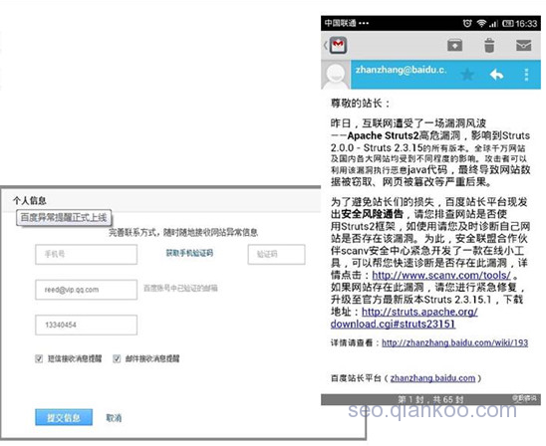Tap sender address zhanzhang@baidu.c.

coord(401,70)
